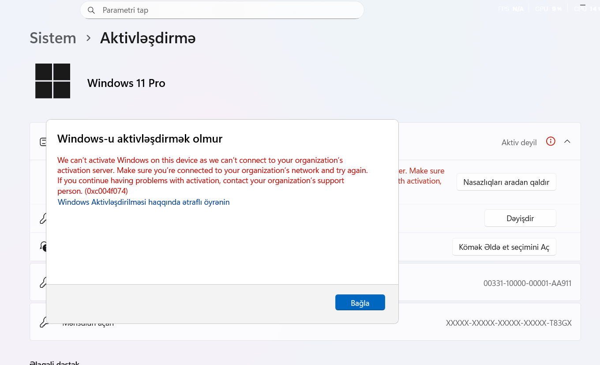Click the Aktiv deyil status text

519,143
